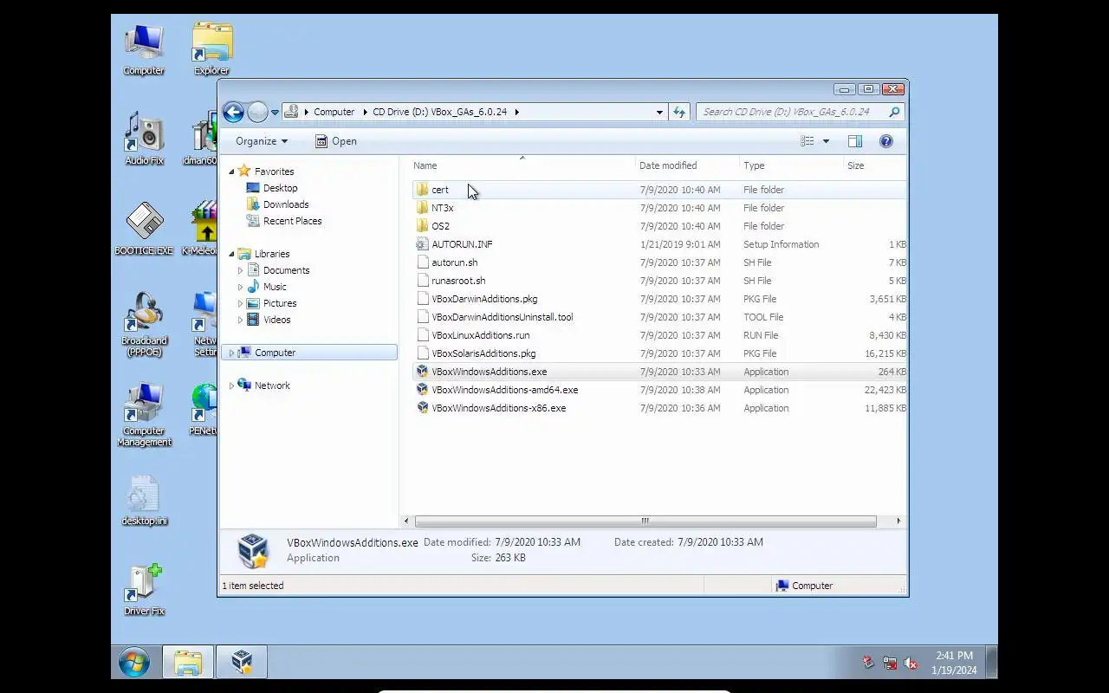The width and height of the screenshot is (1109, 693).
Task: Select Network in the navigation pane
Action: pos(272,385)
